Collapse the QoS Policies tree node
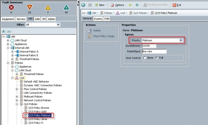The height and width of the screenshot is (125, 208). 17,104
